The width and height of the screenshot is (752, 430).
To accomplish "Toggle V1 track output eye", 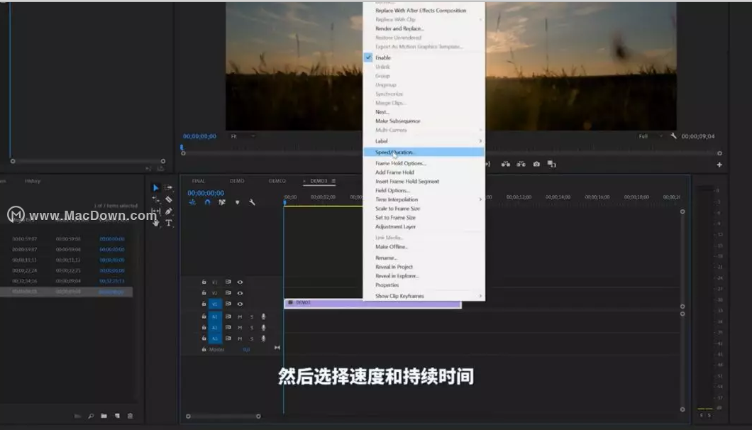I will point(240,304).
